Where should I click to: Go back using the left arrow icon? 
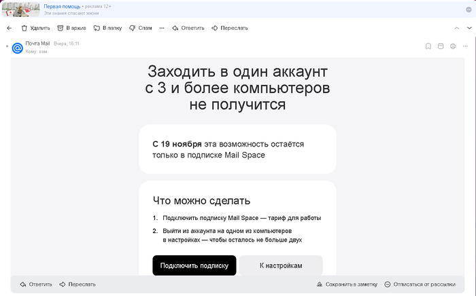tap(10, 29)
